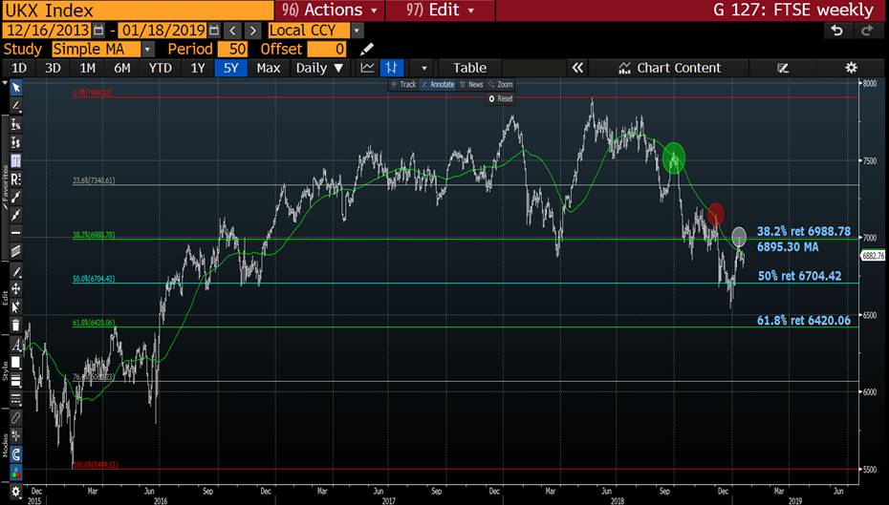Viewport: 889px width, 505px height.
Task: Click the UKX Index security field
Action: [138, 11]
